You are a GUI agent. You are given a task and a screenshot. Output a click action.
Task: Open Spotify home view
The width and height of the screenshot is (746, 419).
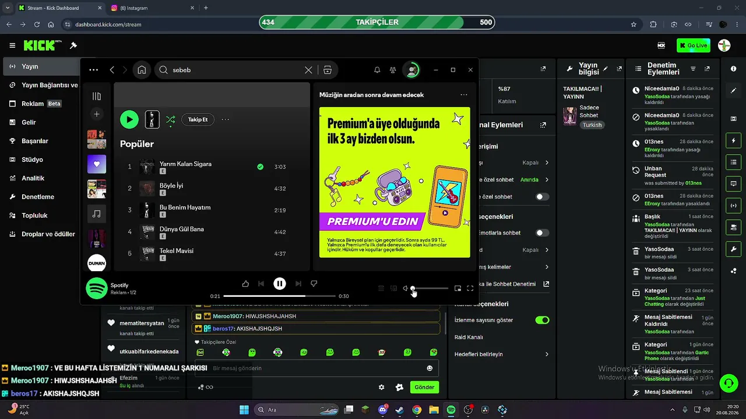click(142, 70)
